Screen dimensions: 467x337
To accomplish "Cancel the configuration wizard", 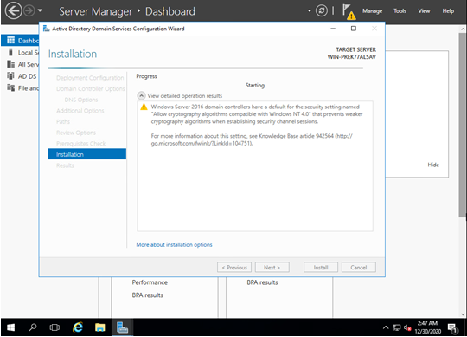I will 359,267.
